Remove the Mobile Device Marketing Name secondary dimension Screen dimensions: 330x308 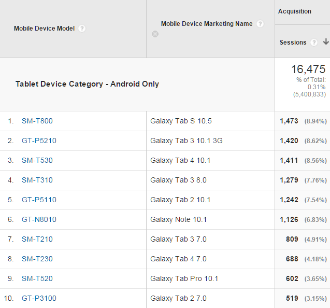click(155, 34)
